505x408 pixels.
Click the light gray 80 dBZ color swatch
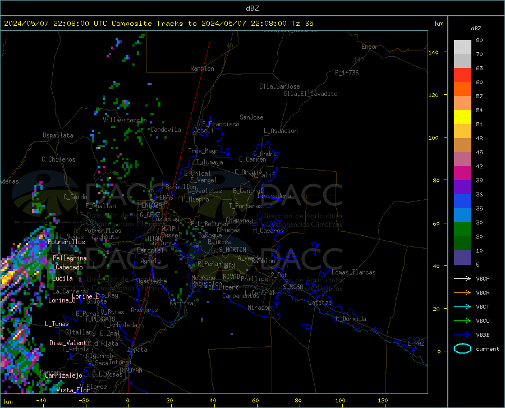pyautogui.click(x=462, y=47)
